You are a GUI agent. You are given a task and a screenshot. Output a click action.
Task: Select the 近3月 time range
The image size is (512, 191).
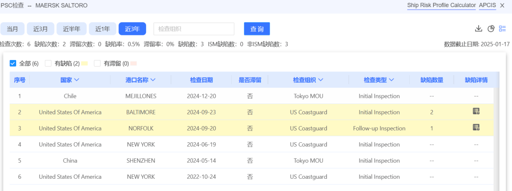tap(40, 29)
